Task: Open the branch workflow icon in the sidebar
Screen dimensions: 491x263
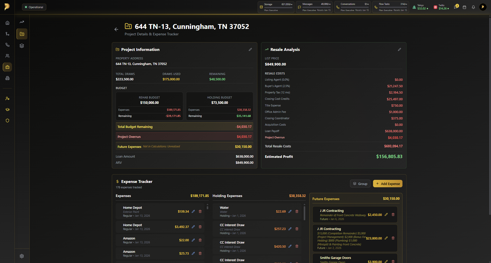Action: (7, 34)
